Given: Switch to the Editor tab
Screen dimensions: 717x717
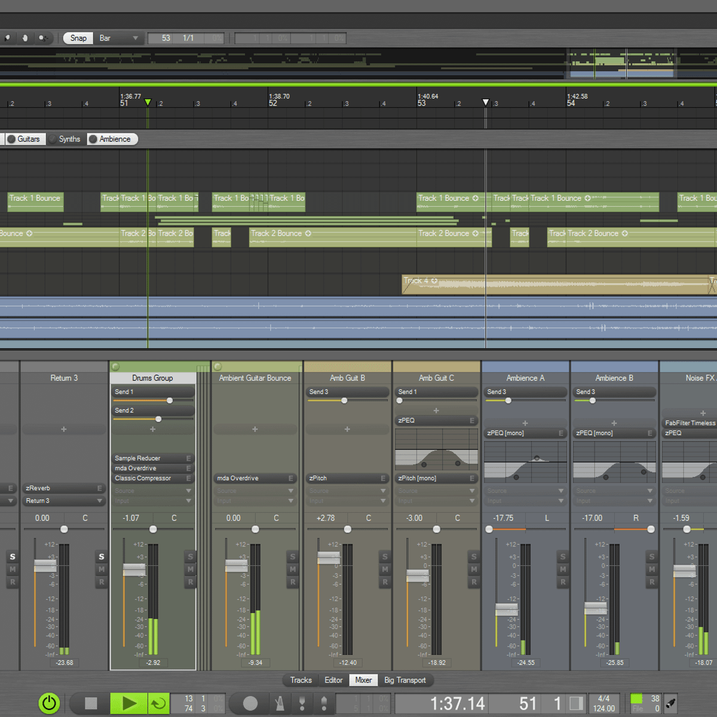Looking at the screenshot, I should tap(333, 680).
